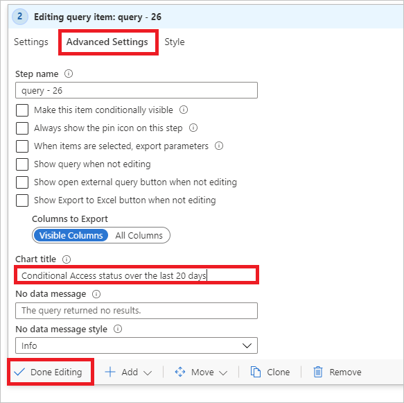Click into the Chart title text field
404x403 pixels.
[x=137, y=275]
